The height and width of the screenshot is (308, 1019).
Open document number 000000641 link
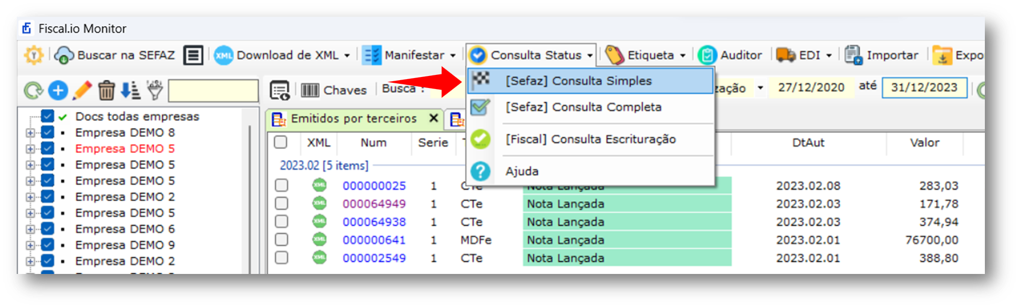click(374, 240)
